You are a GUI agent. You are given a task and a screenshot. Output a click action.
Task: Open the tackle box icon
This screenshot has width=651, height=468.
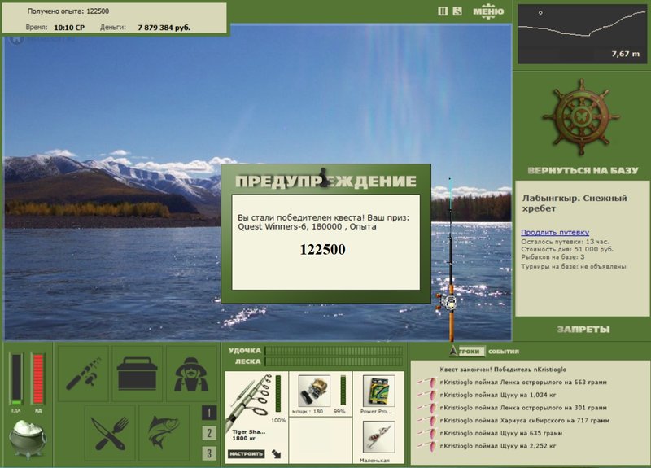[137, 374]
